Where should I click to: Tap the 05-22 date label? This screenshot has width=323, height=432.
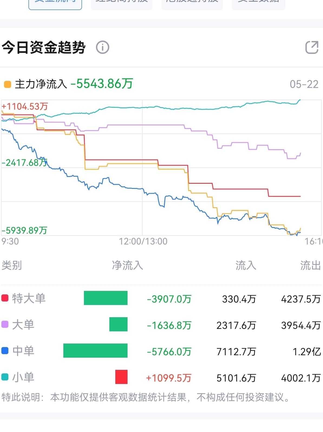point(304,84)
